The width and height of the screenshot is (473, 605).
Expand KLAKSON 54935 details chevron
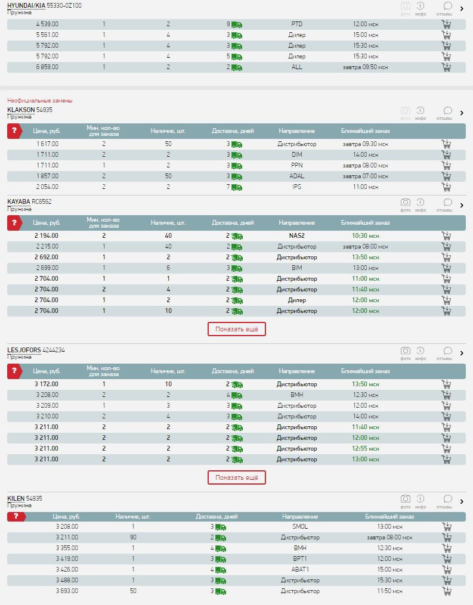click(462, 113)
